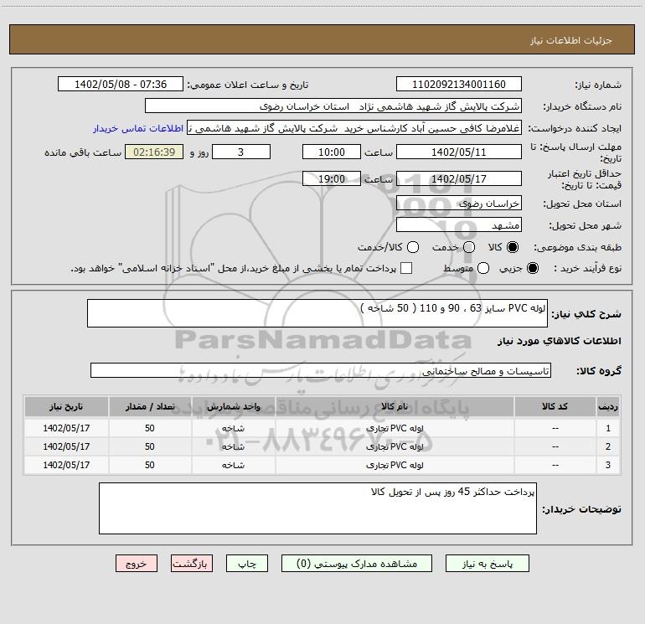This screenshot has width=645, height=624.
Task: Click the 'گروه کالا' field
Action: pyautogui.click(x=320, y=370)
